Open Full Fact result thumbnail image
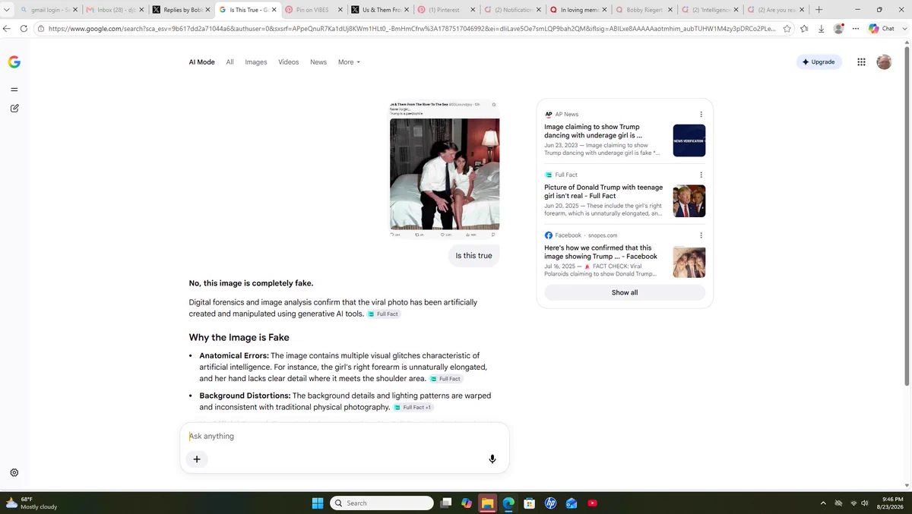The height and width of the screenshot is (514, 912). coord(689,201)
